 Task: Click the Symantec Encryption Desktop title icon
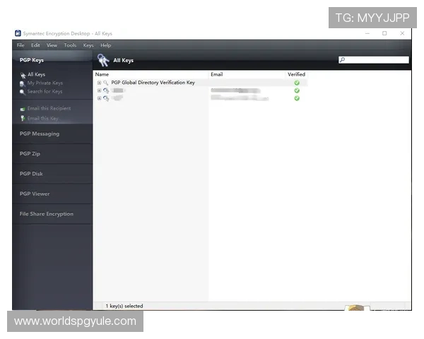[18, 33]
